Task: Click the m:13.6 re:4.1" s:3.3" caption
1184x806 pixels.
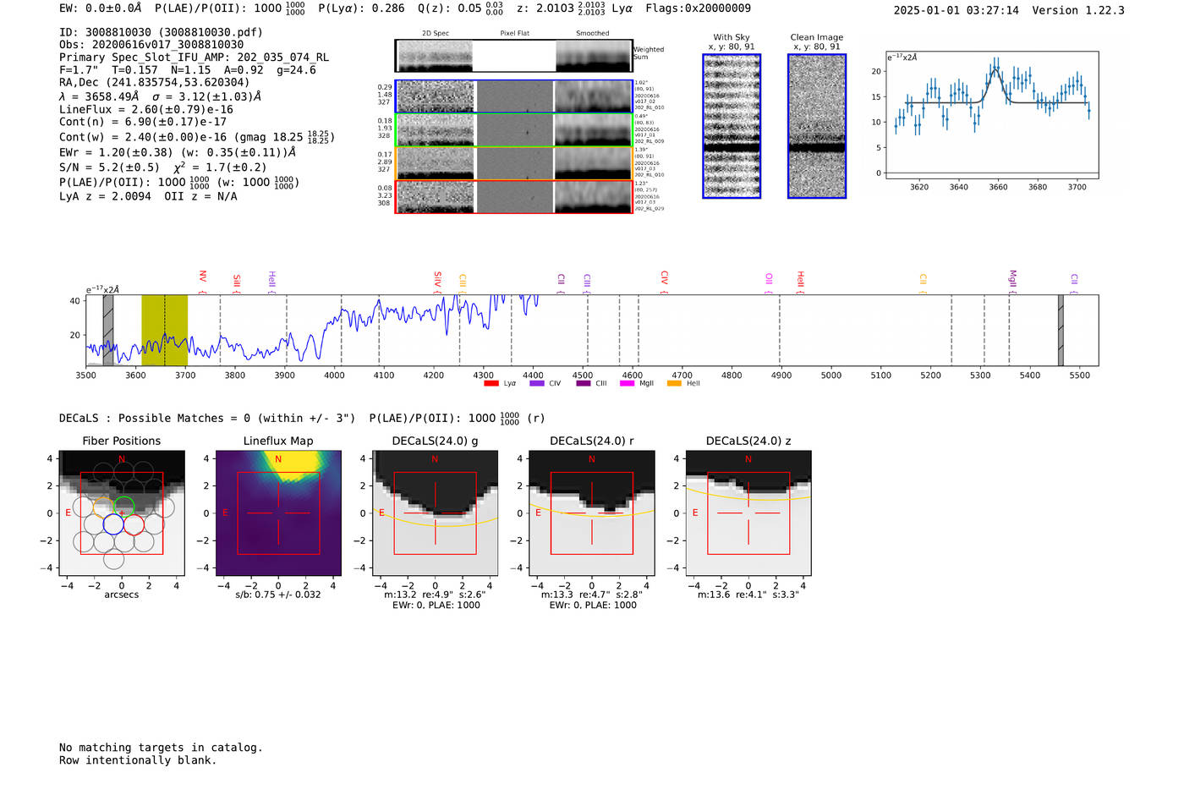Action: pyautogui.click(x=748, y=595)
